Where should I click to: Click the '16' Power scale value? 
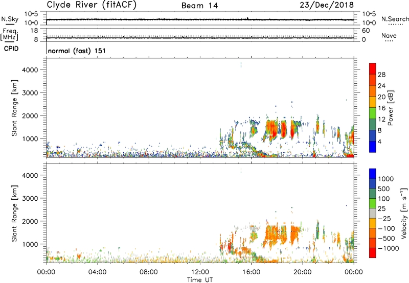point(381,108)
